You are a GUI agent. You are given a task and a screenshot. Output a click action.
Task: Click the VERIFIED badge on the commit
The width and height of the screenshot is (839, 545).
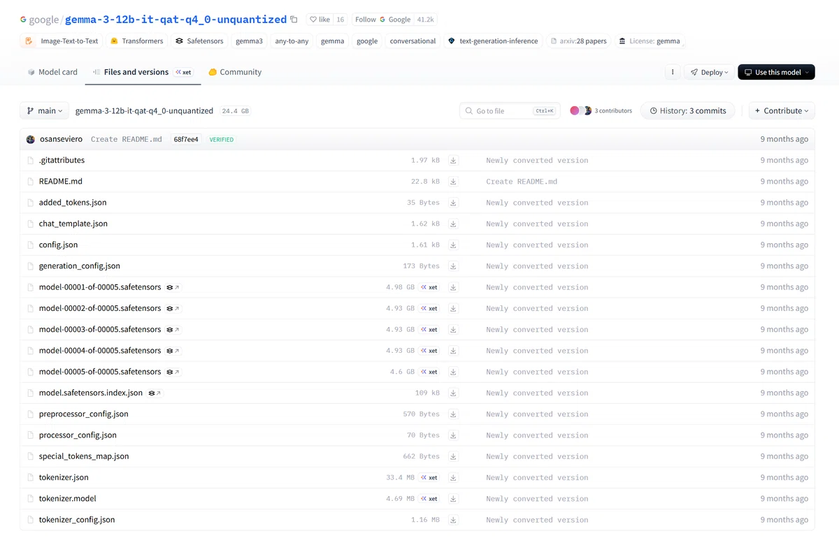tap(222, 140)
